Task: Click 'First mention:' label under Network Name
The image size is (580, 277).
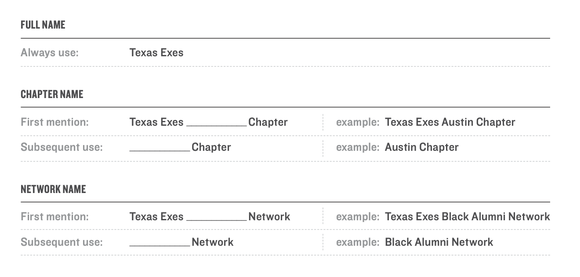Action: tap(54, 217)
